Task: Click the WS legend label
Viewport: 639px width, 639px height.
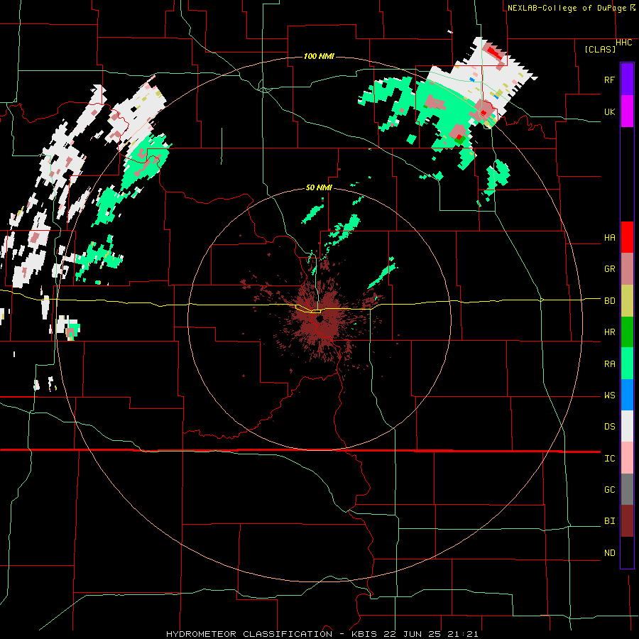Action: point(609,395)
